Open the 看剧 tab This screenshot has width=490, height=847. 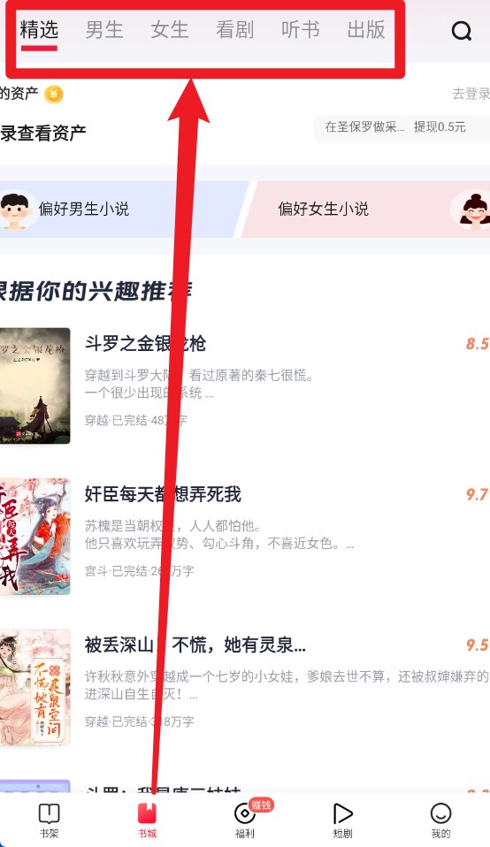235,30
